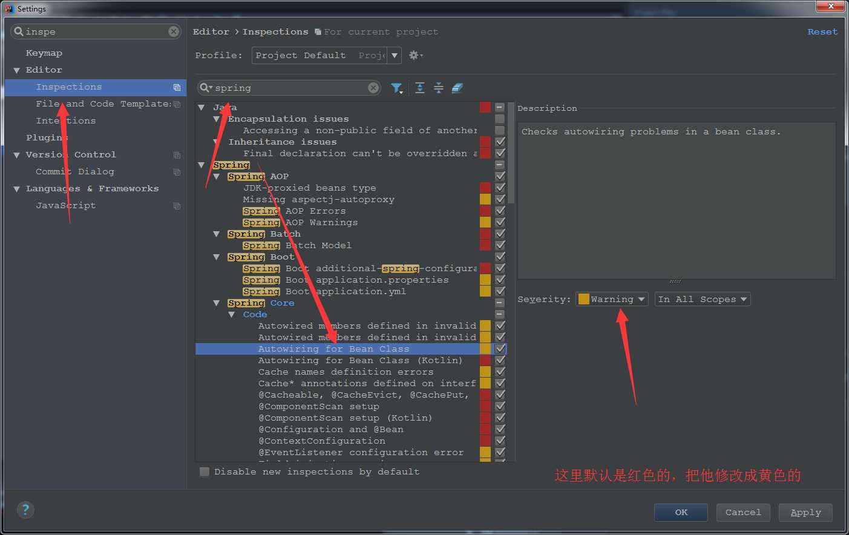
Task: Collapse the Spring Boot tree node
Action: click(x=217, y=257)
